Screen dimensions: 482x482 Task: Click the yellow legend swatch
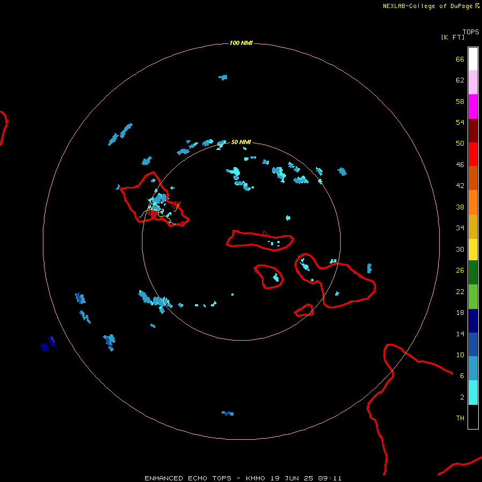(473, 250)
